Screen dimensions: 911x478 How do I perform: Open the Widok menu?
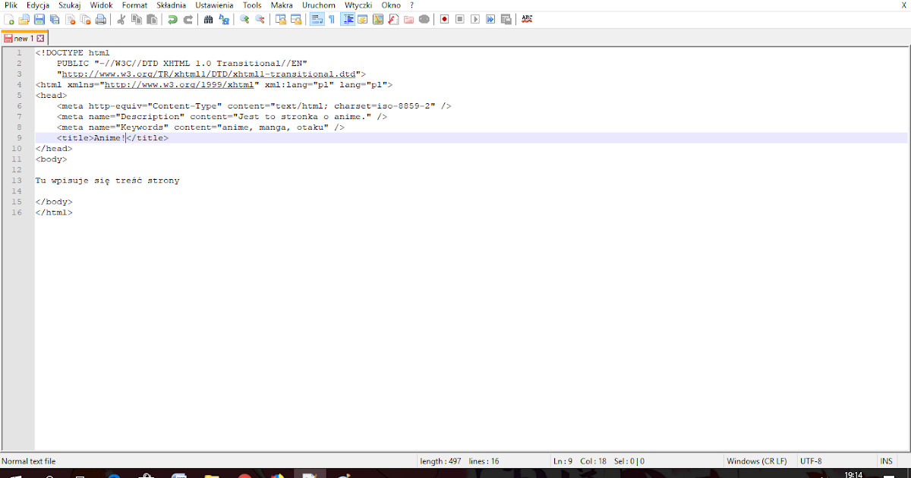pos(101,5)
